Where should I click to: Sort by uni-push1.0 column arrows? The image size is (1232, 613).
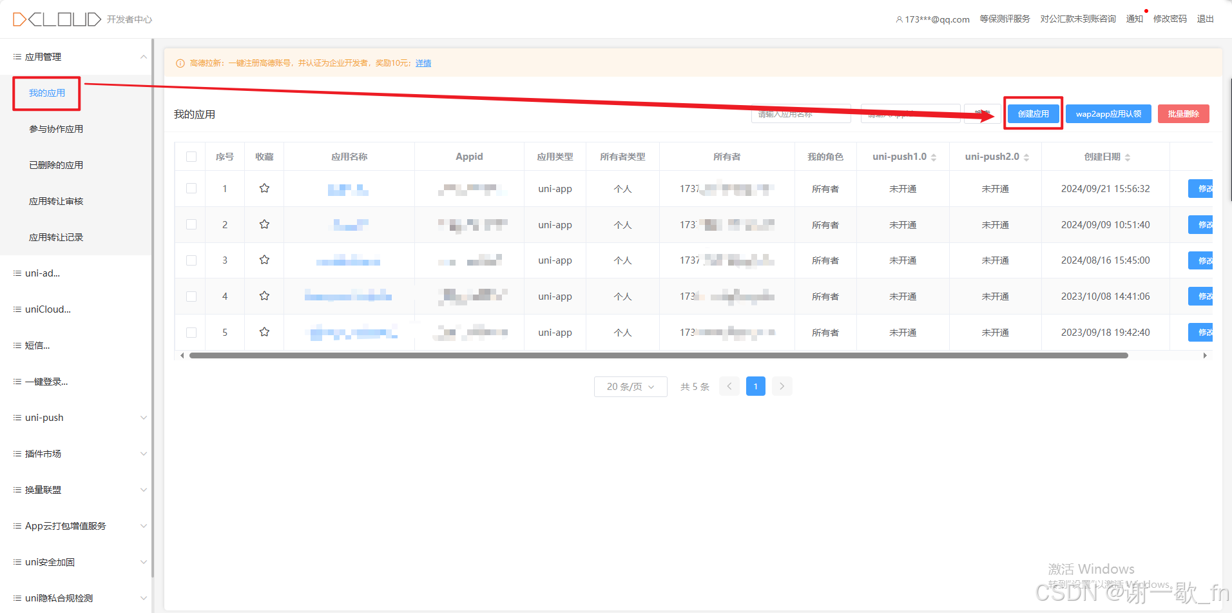pyautogui.click(x=934, y=157)
